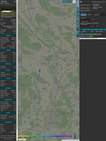Screen dimensions: 106x141
Task: Toggle the L map button
Action: coord(78,12)
